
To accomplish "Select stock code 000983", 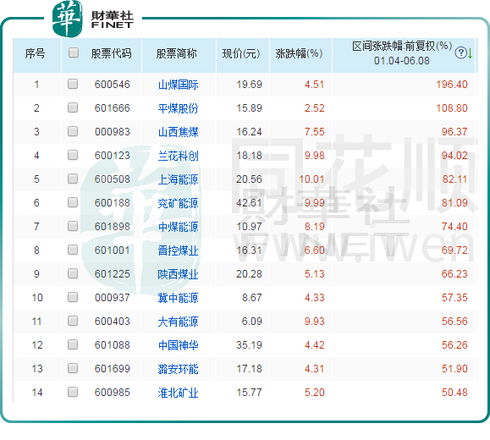I will (x=113, y=131).
